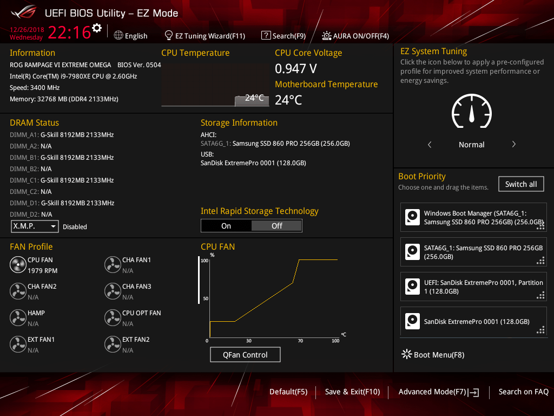Click the X.M.P. Disabled status text
This screenshot has height=416, width=554.
tap(75, 227)
